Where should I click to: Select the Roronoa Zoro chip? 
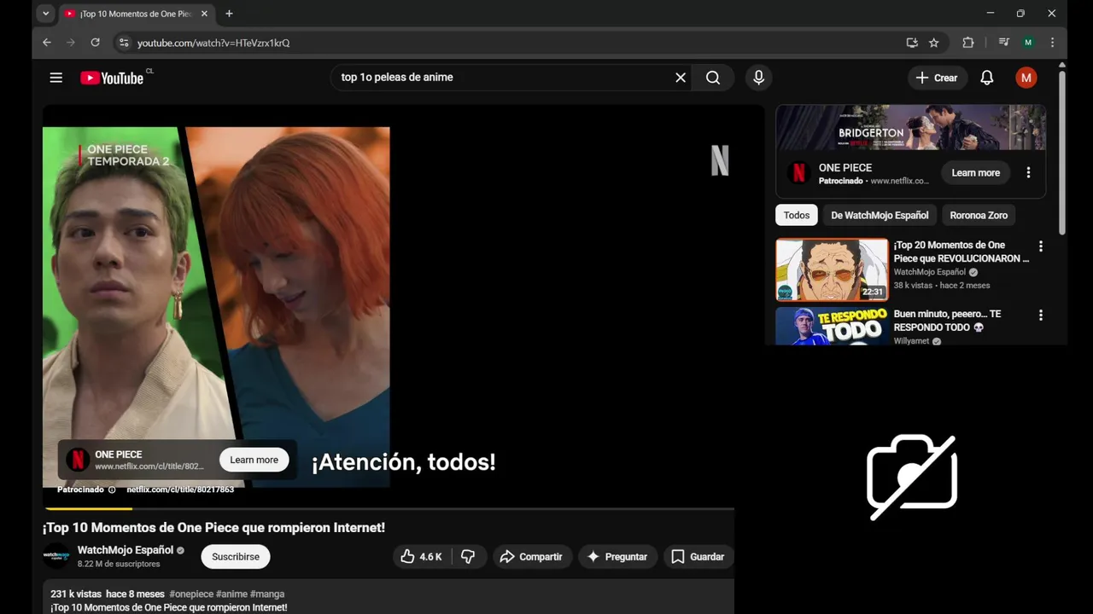click(x=979, y=215)
